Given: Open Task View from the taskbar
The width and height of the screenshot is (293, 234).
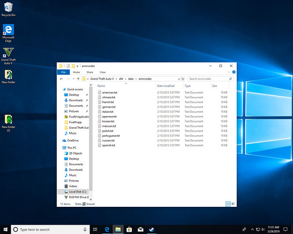Looking at the screenshot, I should [95, 229].
